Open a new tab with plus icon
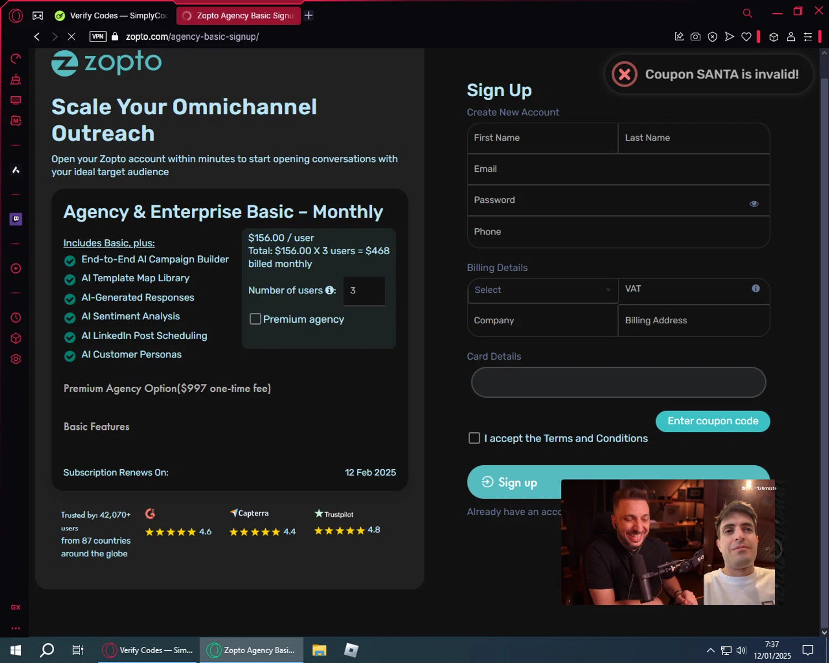Viewport: 829px width, 663px height. 309,15
